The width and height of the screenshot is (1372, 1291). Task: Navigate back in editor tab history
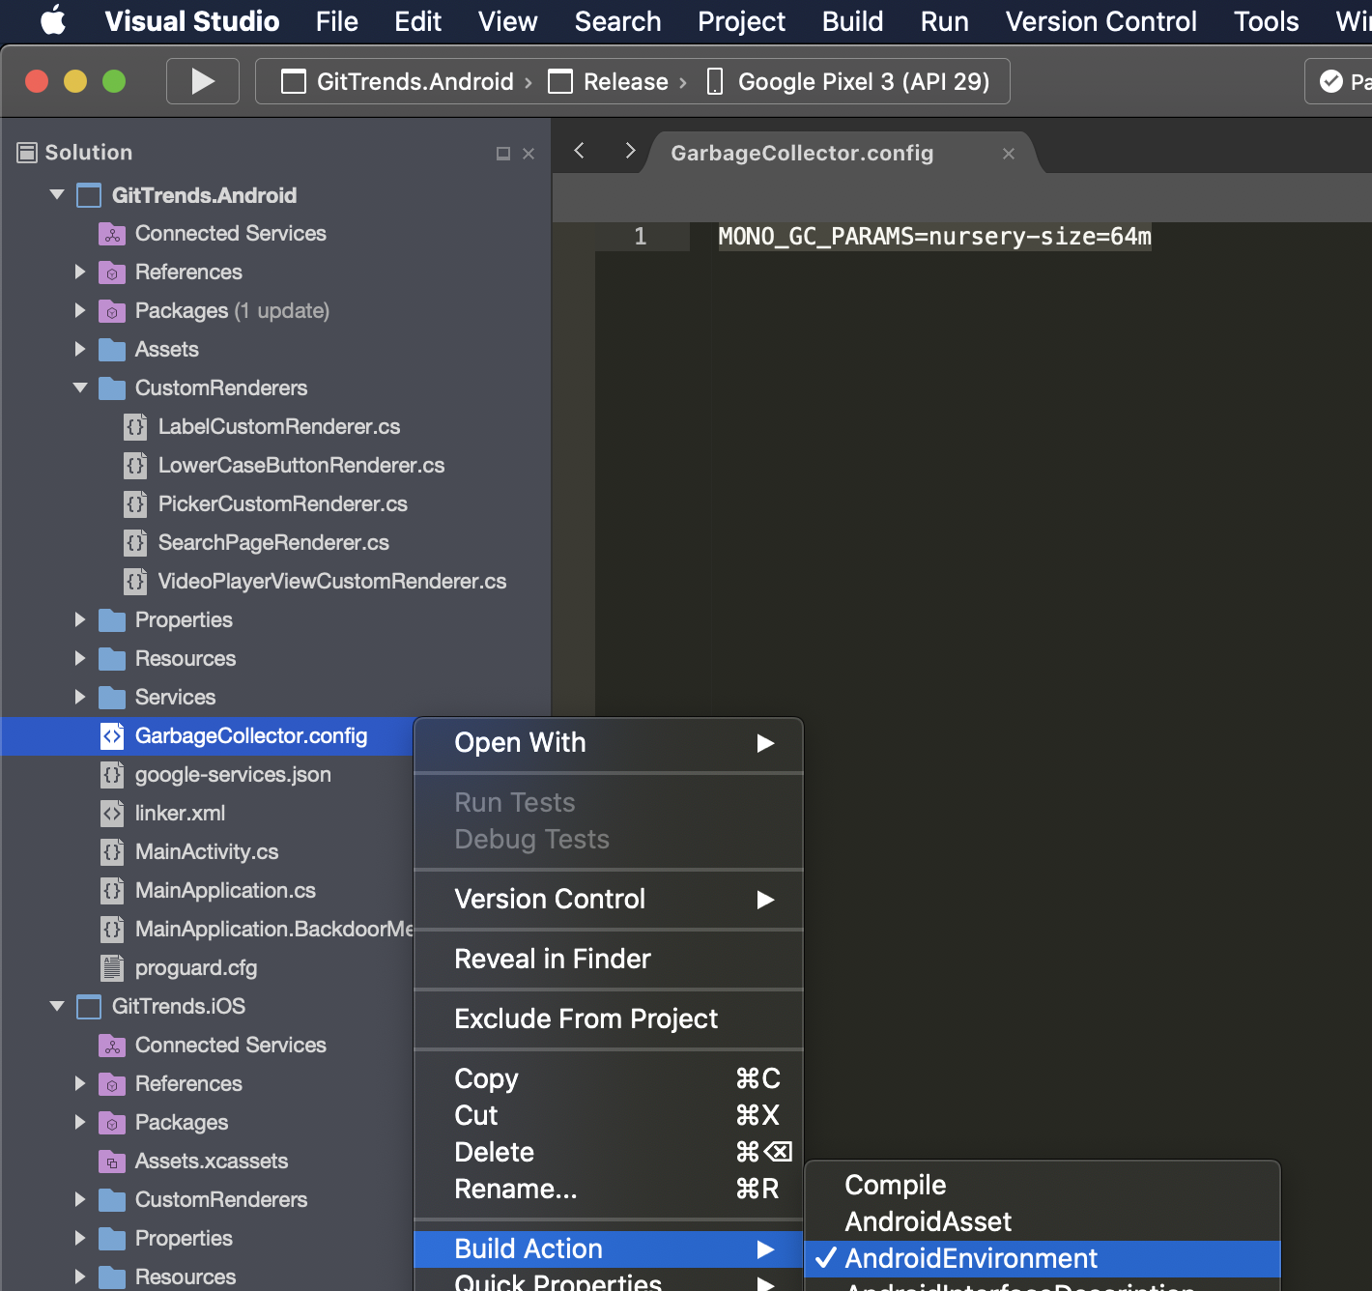tap(579, 151)
